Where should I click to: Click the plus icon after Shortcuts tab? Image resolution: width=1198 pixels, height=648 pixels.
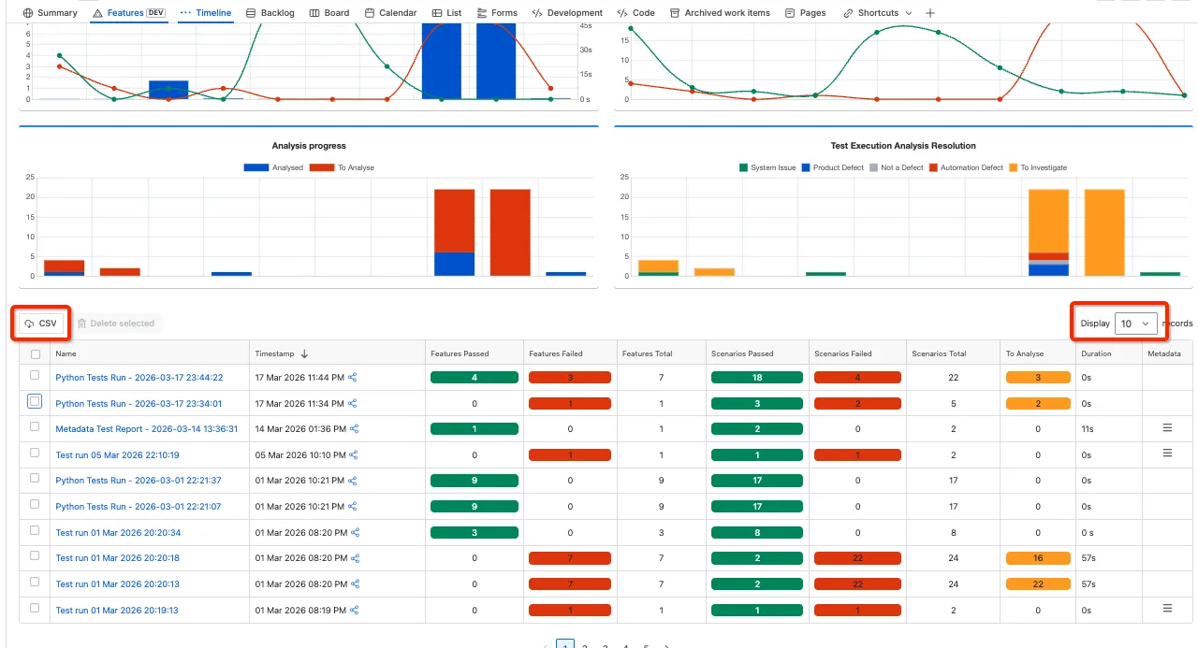[x=929, y=13]
